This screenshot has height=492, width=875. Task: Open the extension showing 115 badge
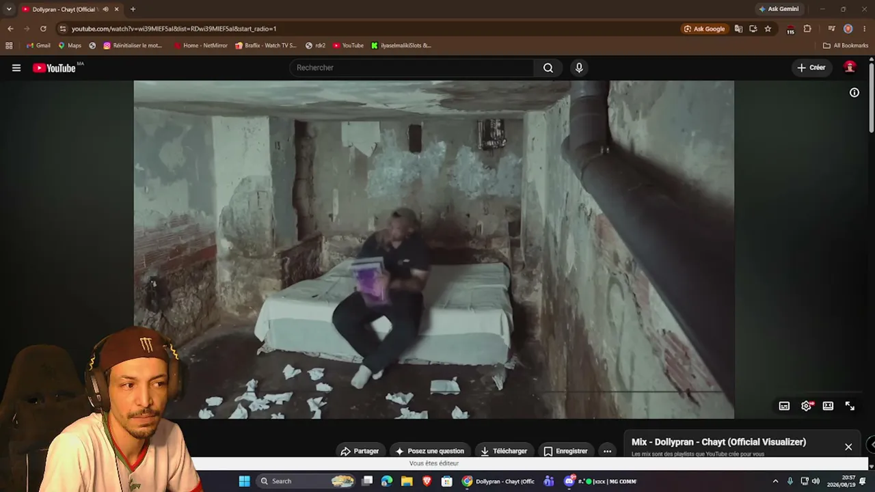tap(791, 29)
